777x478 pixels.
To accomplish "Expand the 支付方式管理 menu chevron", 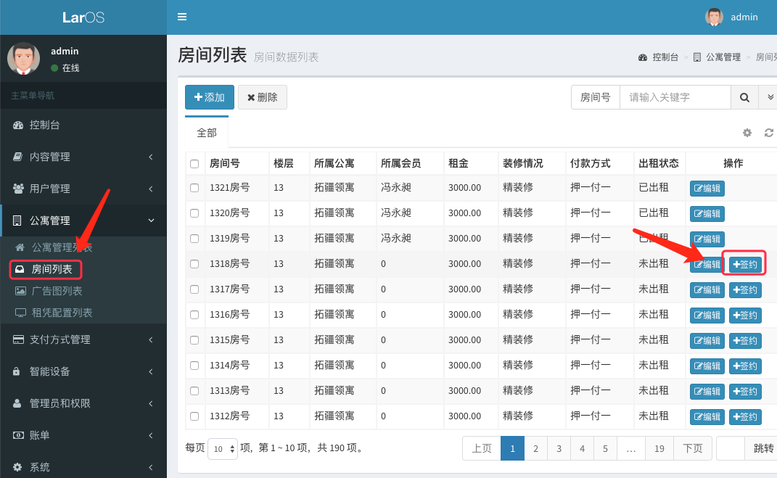I will (x=151, y=339).
